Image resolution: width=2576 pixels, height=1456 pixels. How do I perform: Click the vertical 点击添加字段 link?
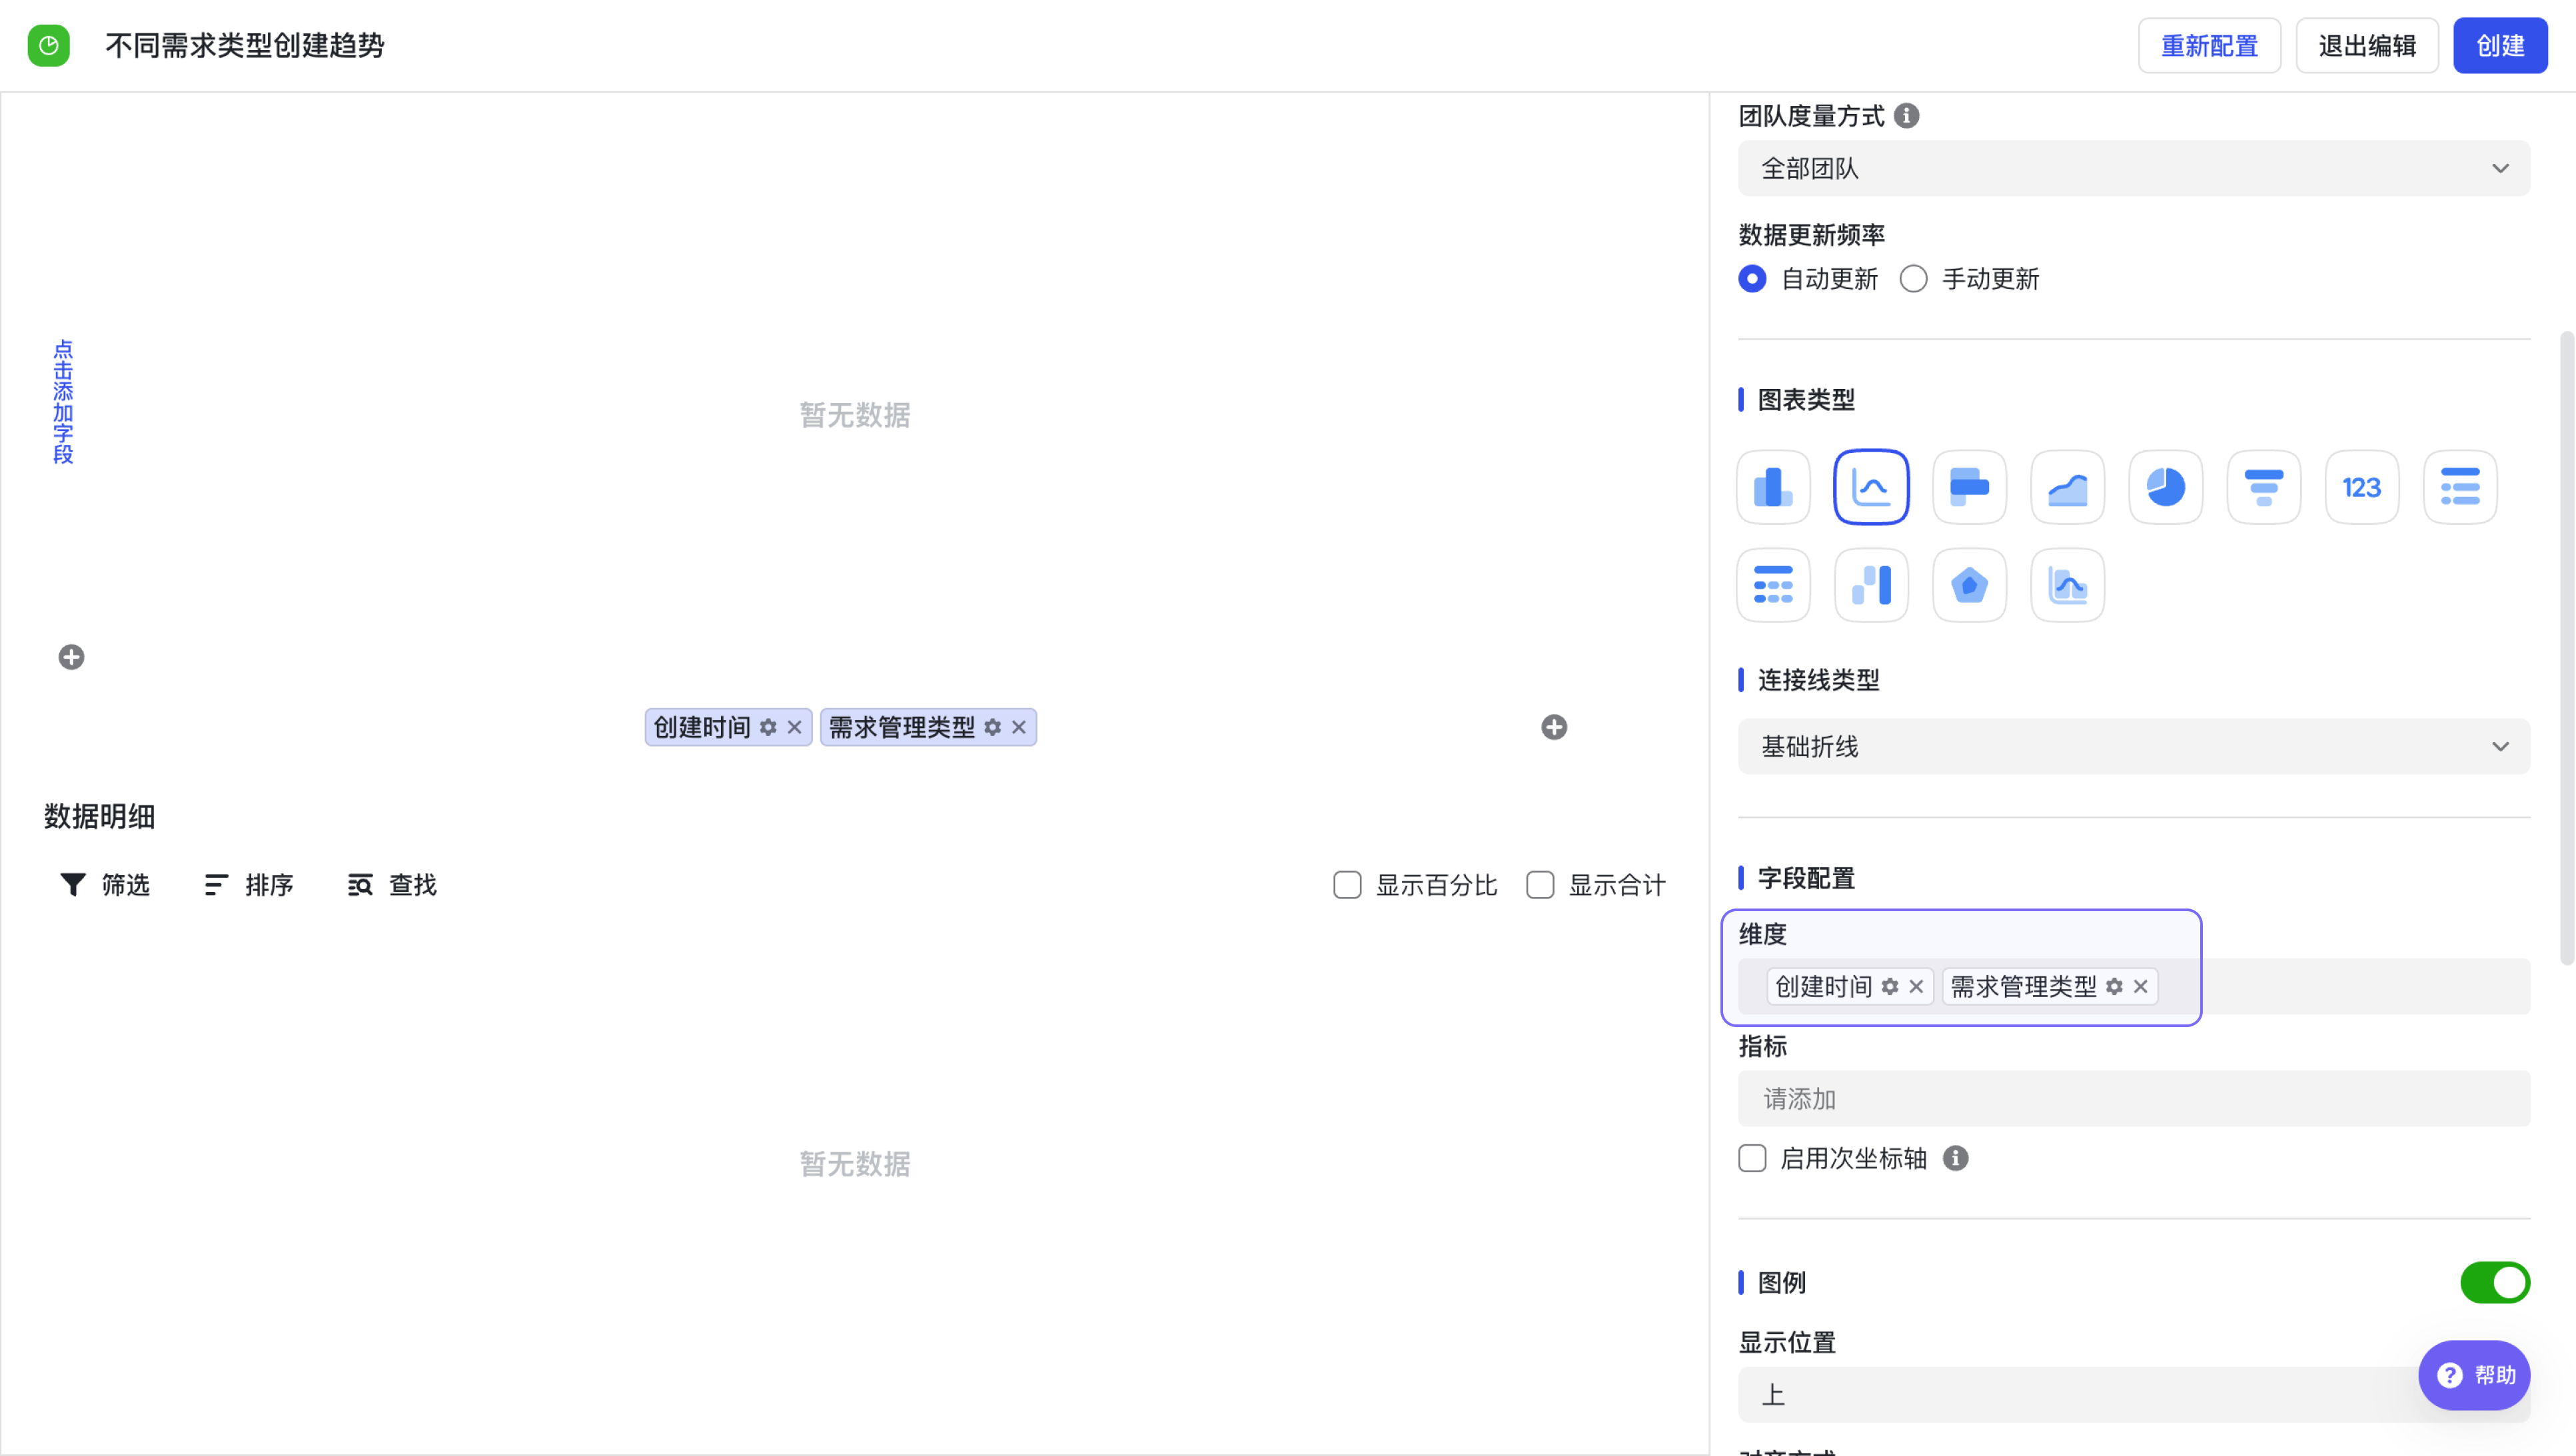[x=63, y=402]
